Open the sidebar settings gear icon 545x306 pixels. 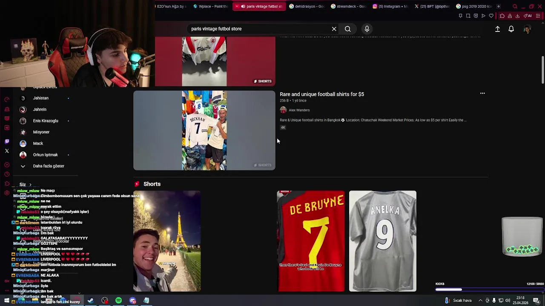pyautogui.click(x=7, y=193)
